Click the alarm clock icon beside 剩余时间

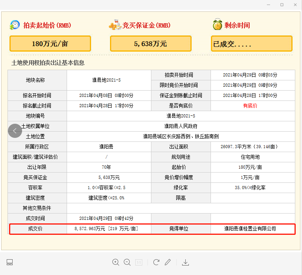[217, 25]
